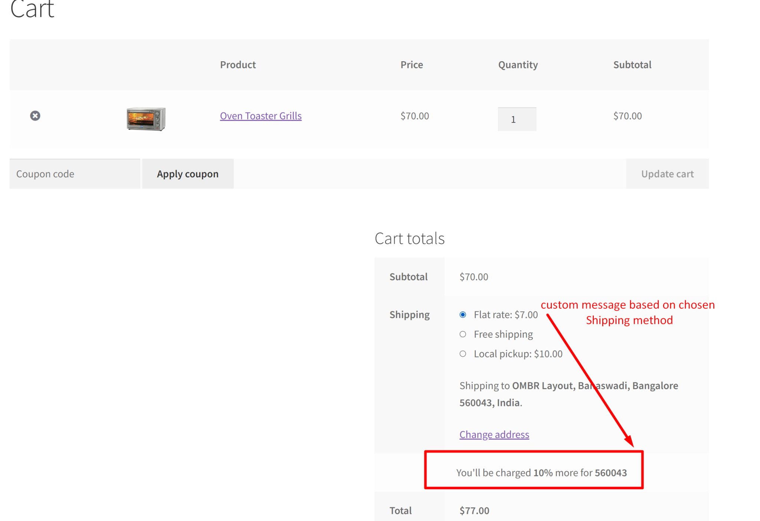760x521 pixels.
Task: Click the Subtotal value $70.00
Action: (x=473, y=276)
